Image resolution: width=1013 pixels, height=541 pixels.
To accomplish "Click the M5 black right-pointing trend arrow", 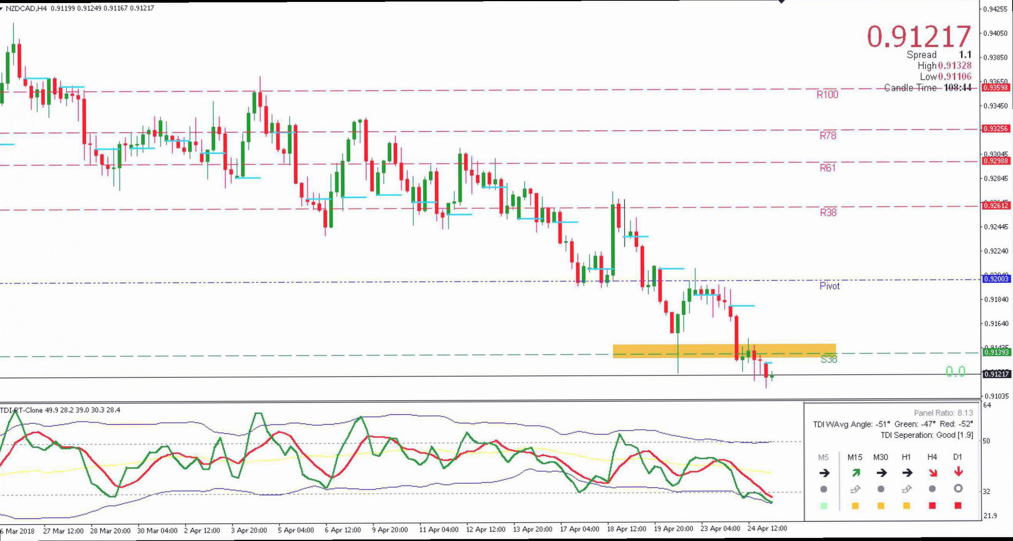I will tap(824, 473).
